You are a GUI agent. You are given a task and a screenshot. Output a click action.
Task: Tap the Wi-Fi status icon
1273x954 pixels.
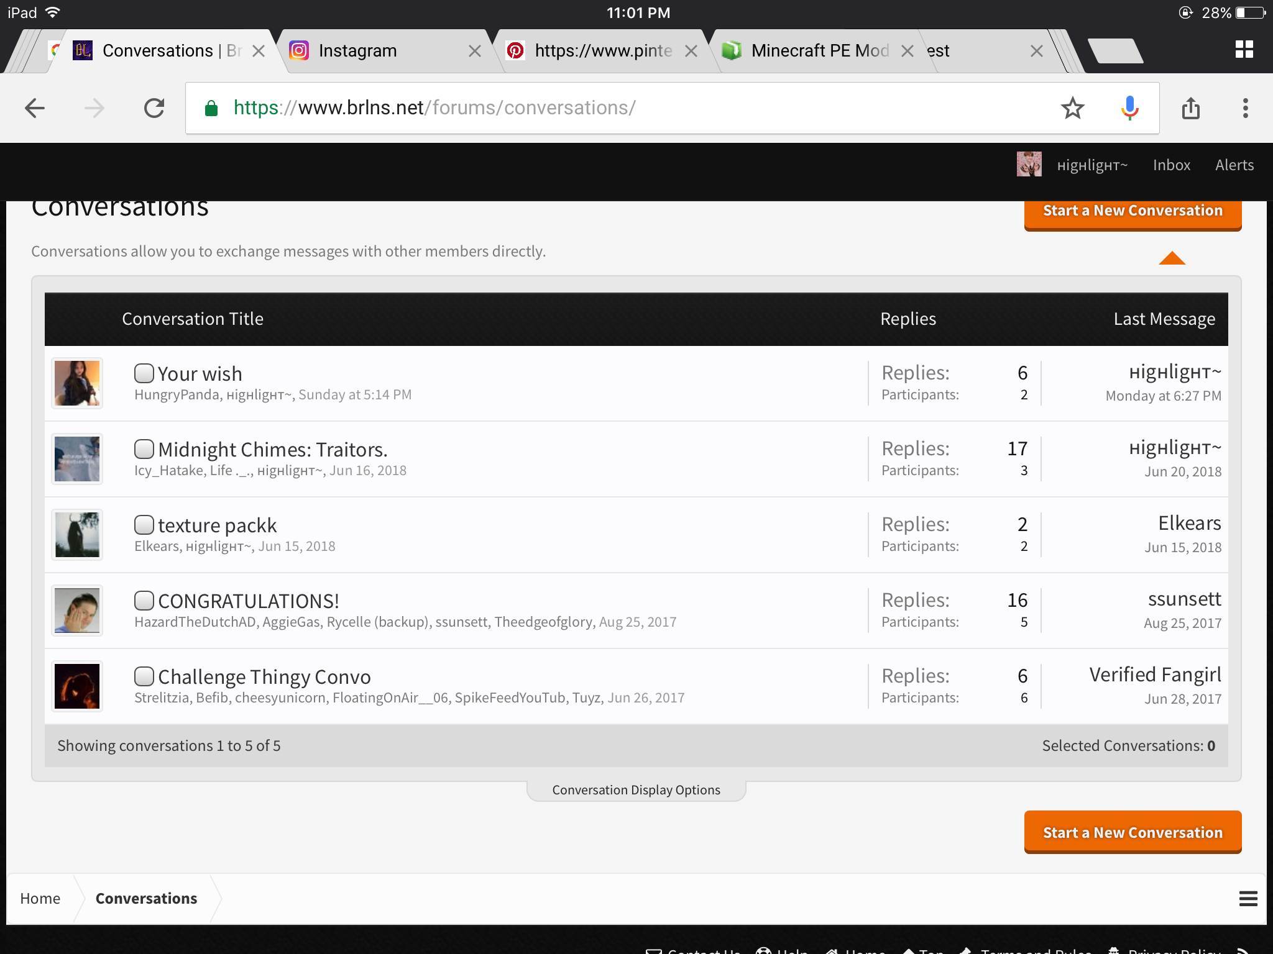[53, 12]
